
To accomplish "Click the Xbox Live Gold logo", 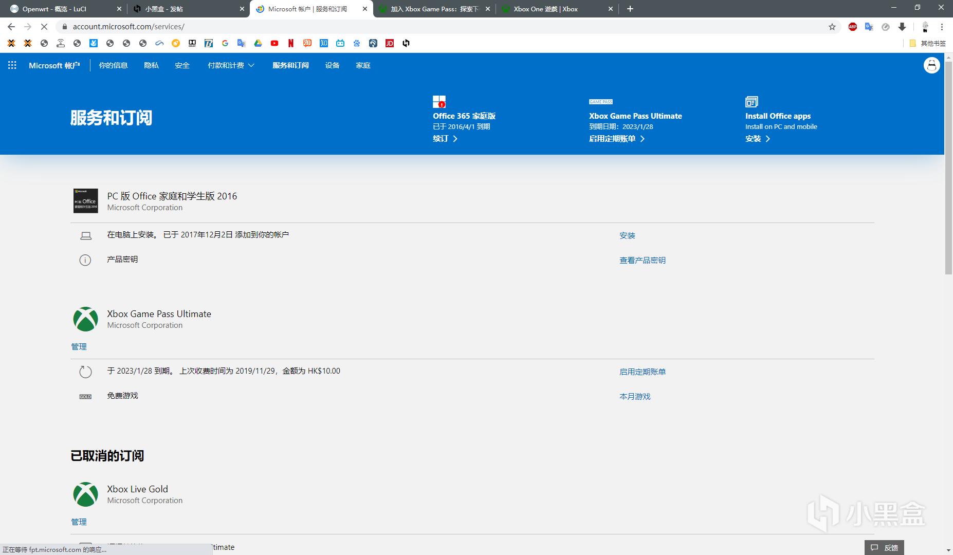I will tap(85, 494).
